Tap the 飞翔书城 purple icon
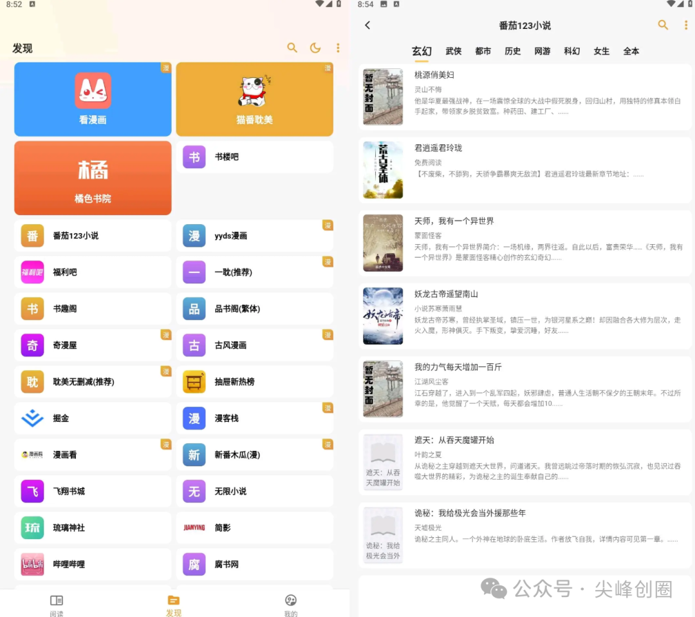 click(x=32, y=491)
